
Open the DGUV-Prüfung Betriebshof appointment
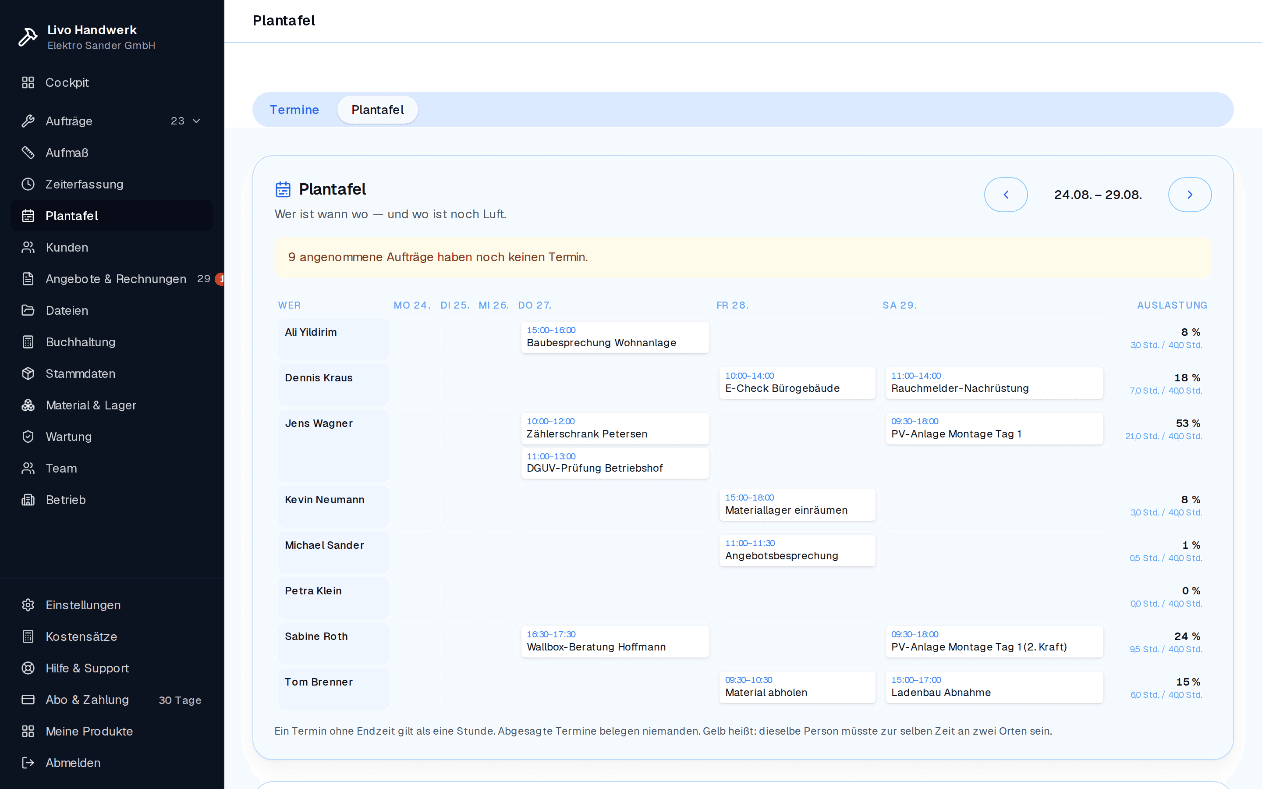[615, 463]
